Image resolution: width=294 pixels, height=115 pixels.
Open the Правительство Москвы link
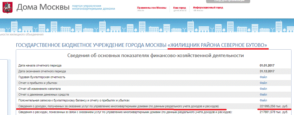click(x=151, y=8)
